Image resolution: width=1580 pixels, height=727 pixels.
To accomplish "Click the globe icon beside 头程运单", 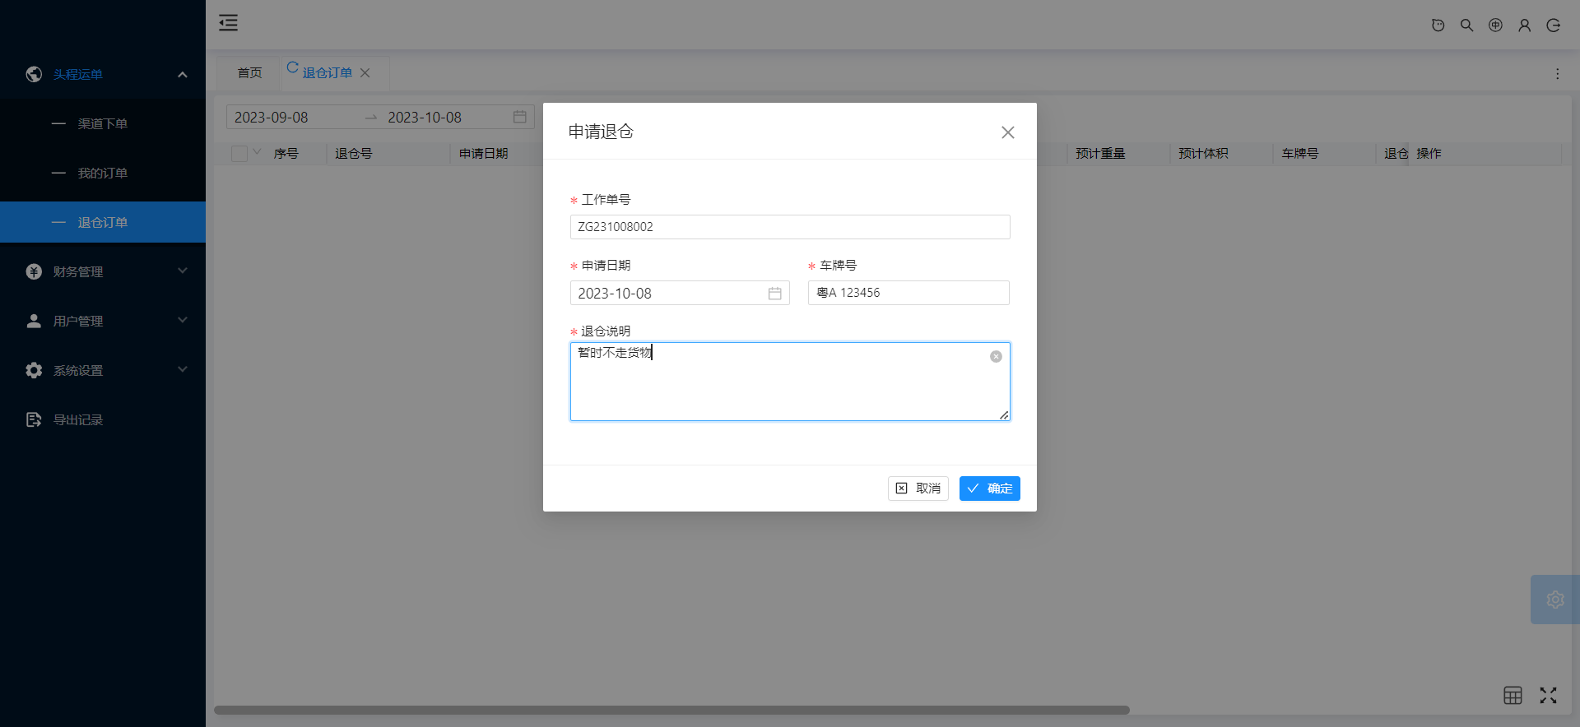I will click(34, 74).
